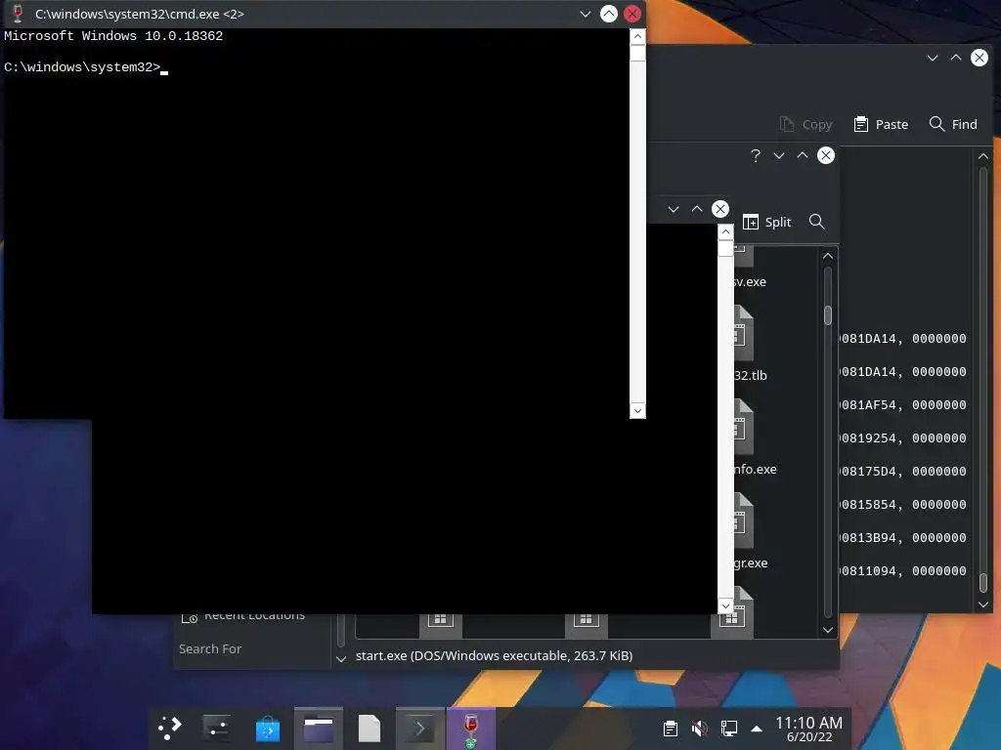Image resolution: width=1001 pixels, height=750 pixels.
Task: Click file icon above gr.exe label
Action: click(744, 521)
